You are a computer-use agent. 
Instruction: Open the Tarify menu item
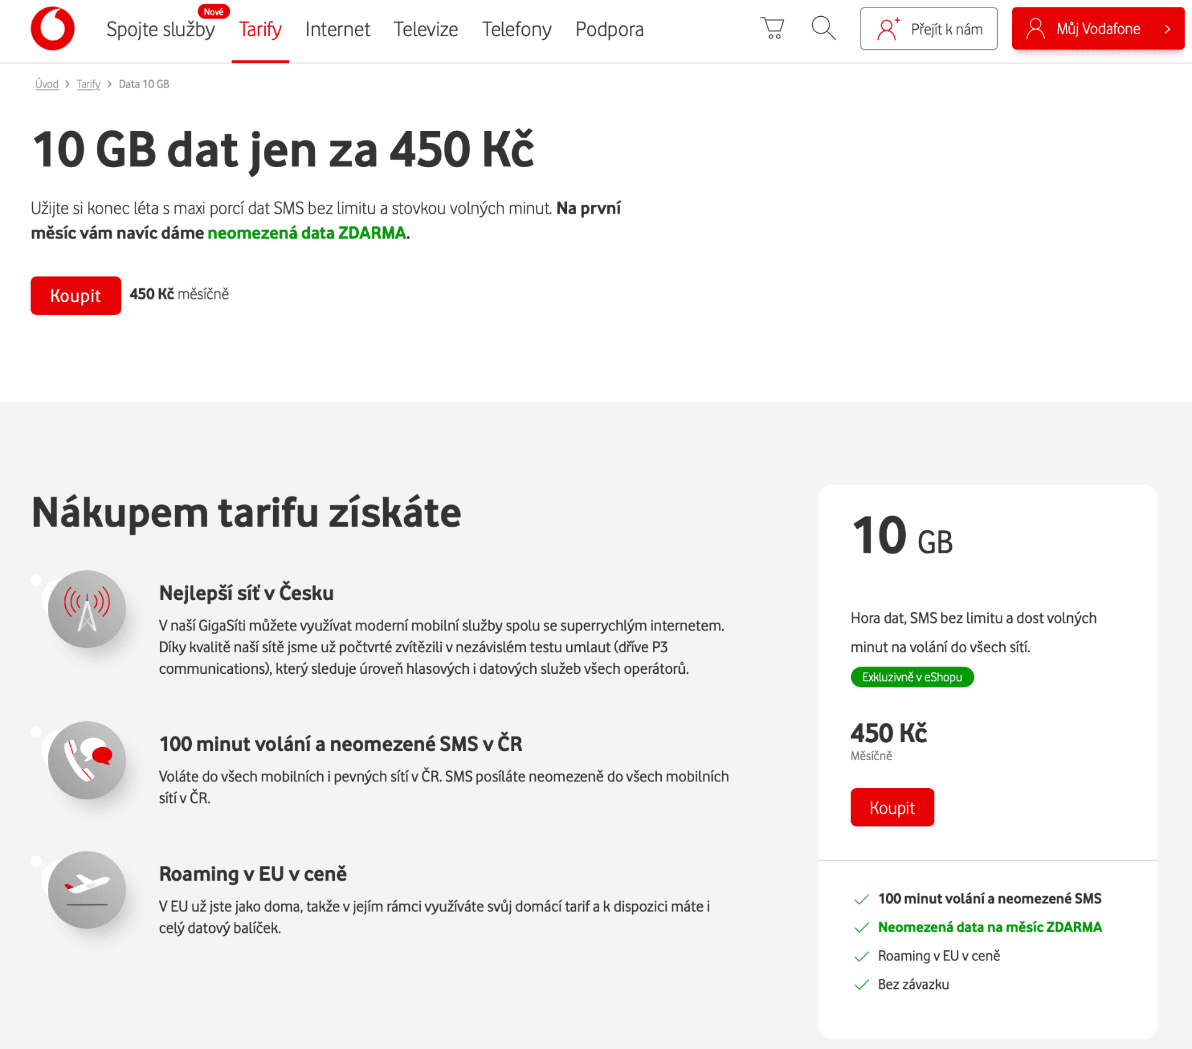260,29
